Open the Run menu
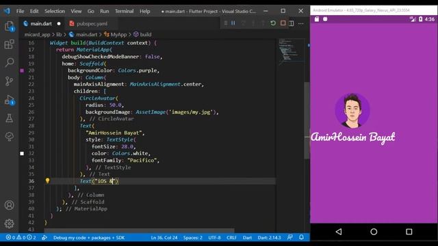This screenshot has height=246, width=438. 105,11
